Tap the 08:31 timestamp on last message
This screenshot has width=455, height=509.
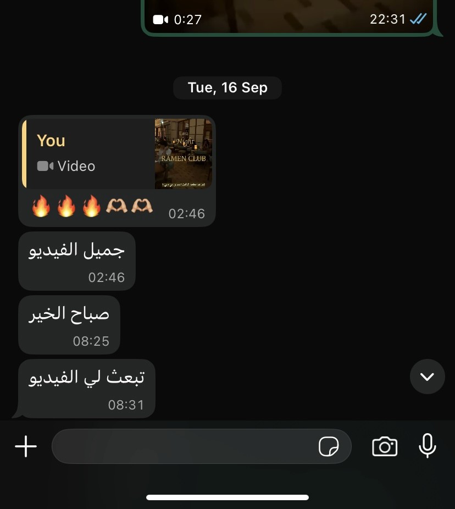coord(126,405)
